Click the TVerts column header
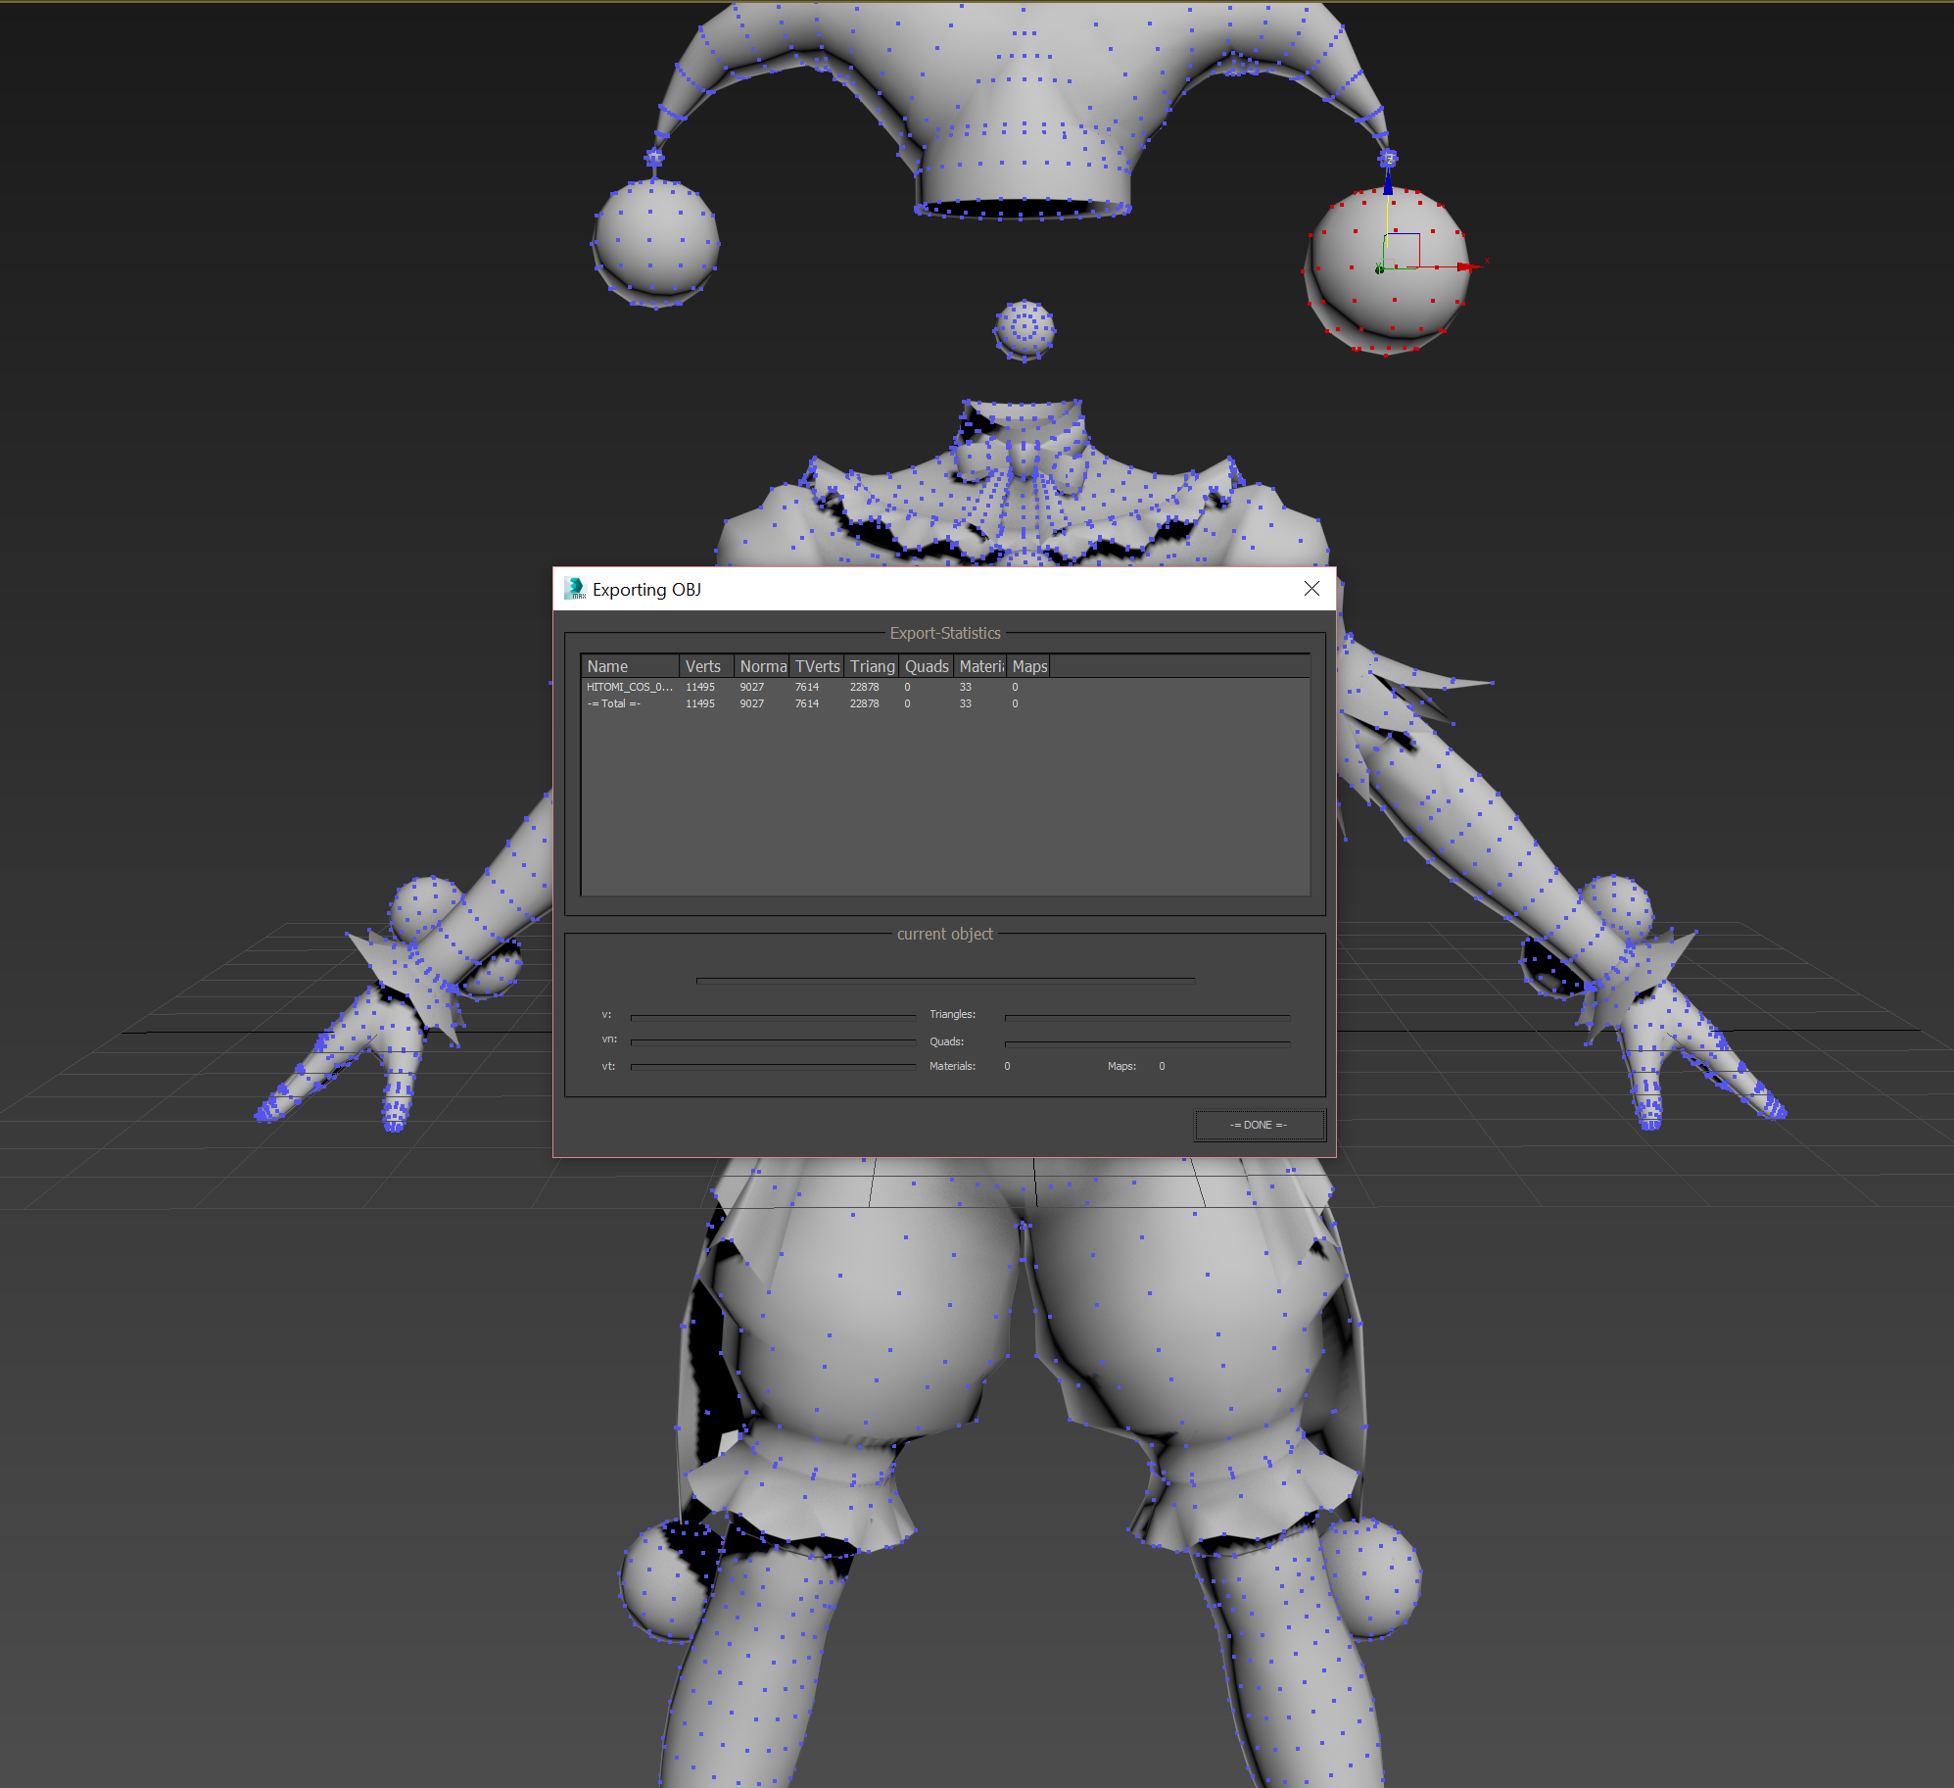Viewport: 1954px width, 1788px height. 817,666
